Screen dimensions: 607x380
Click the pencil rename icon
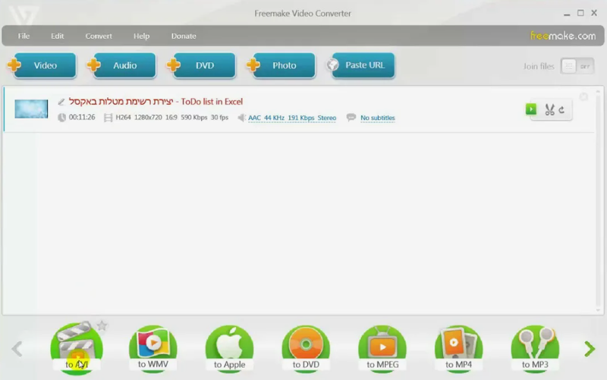point(61,102)
